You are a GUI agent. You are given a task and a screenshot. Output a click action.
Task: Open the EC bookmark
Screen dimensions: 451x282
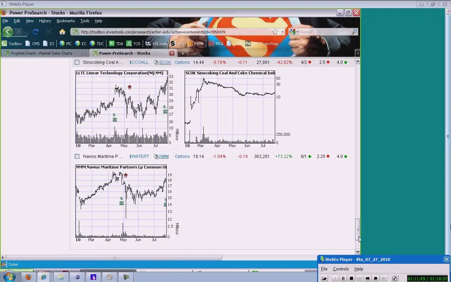[81, 44]
